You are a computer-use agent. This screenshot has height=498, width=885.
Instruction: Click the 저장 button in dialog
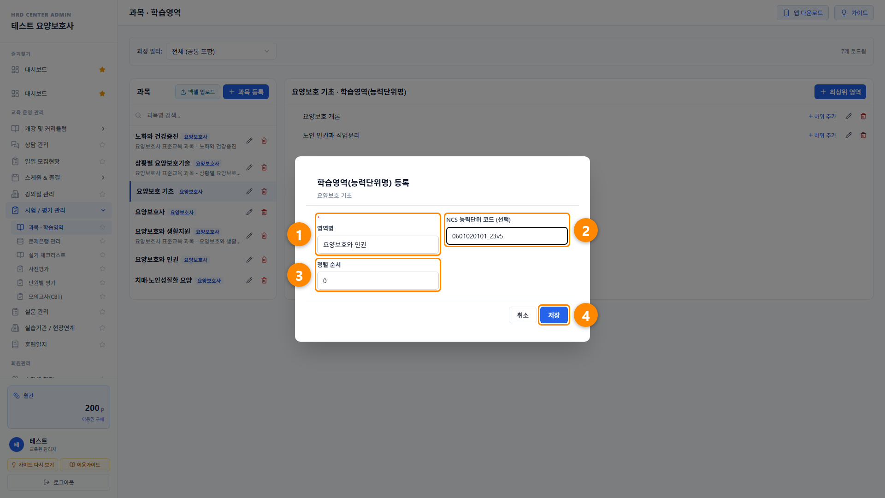click(x=554, y=315)
